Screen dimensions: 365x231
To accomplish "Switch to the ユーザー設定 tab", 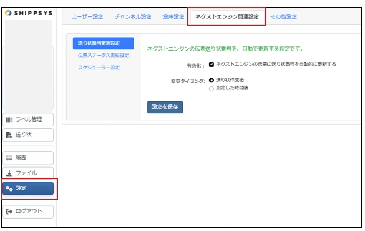I will point(87,16).
